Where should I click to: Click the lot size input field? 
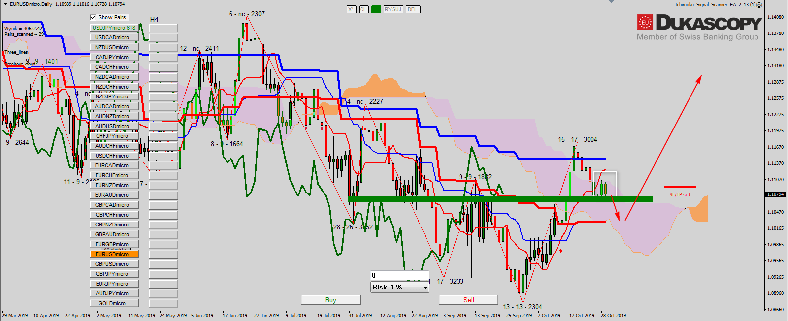(399, 275)
